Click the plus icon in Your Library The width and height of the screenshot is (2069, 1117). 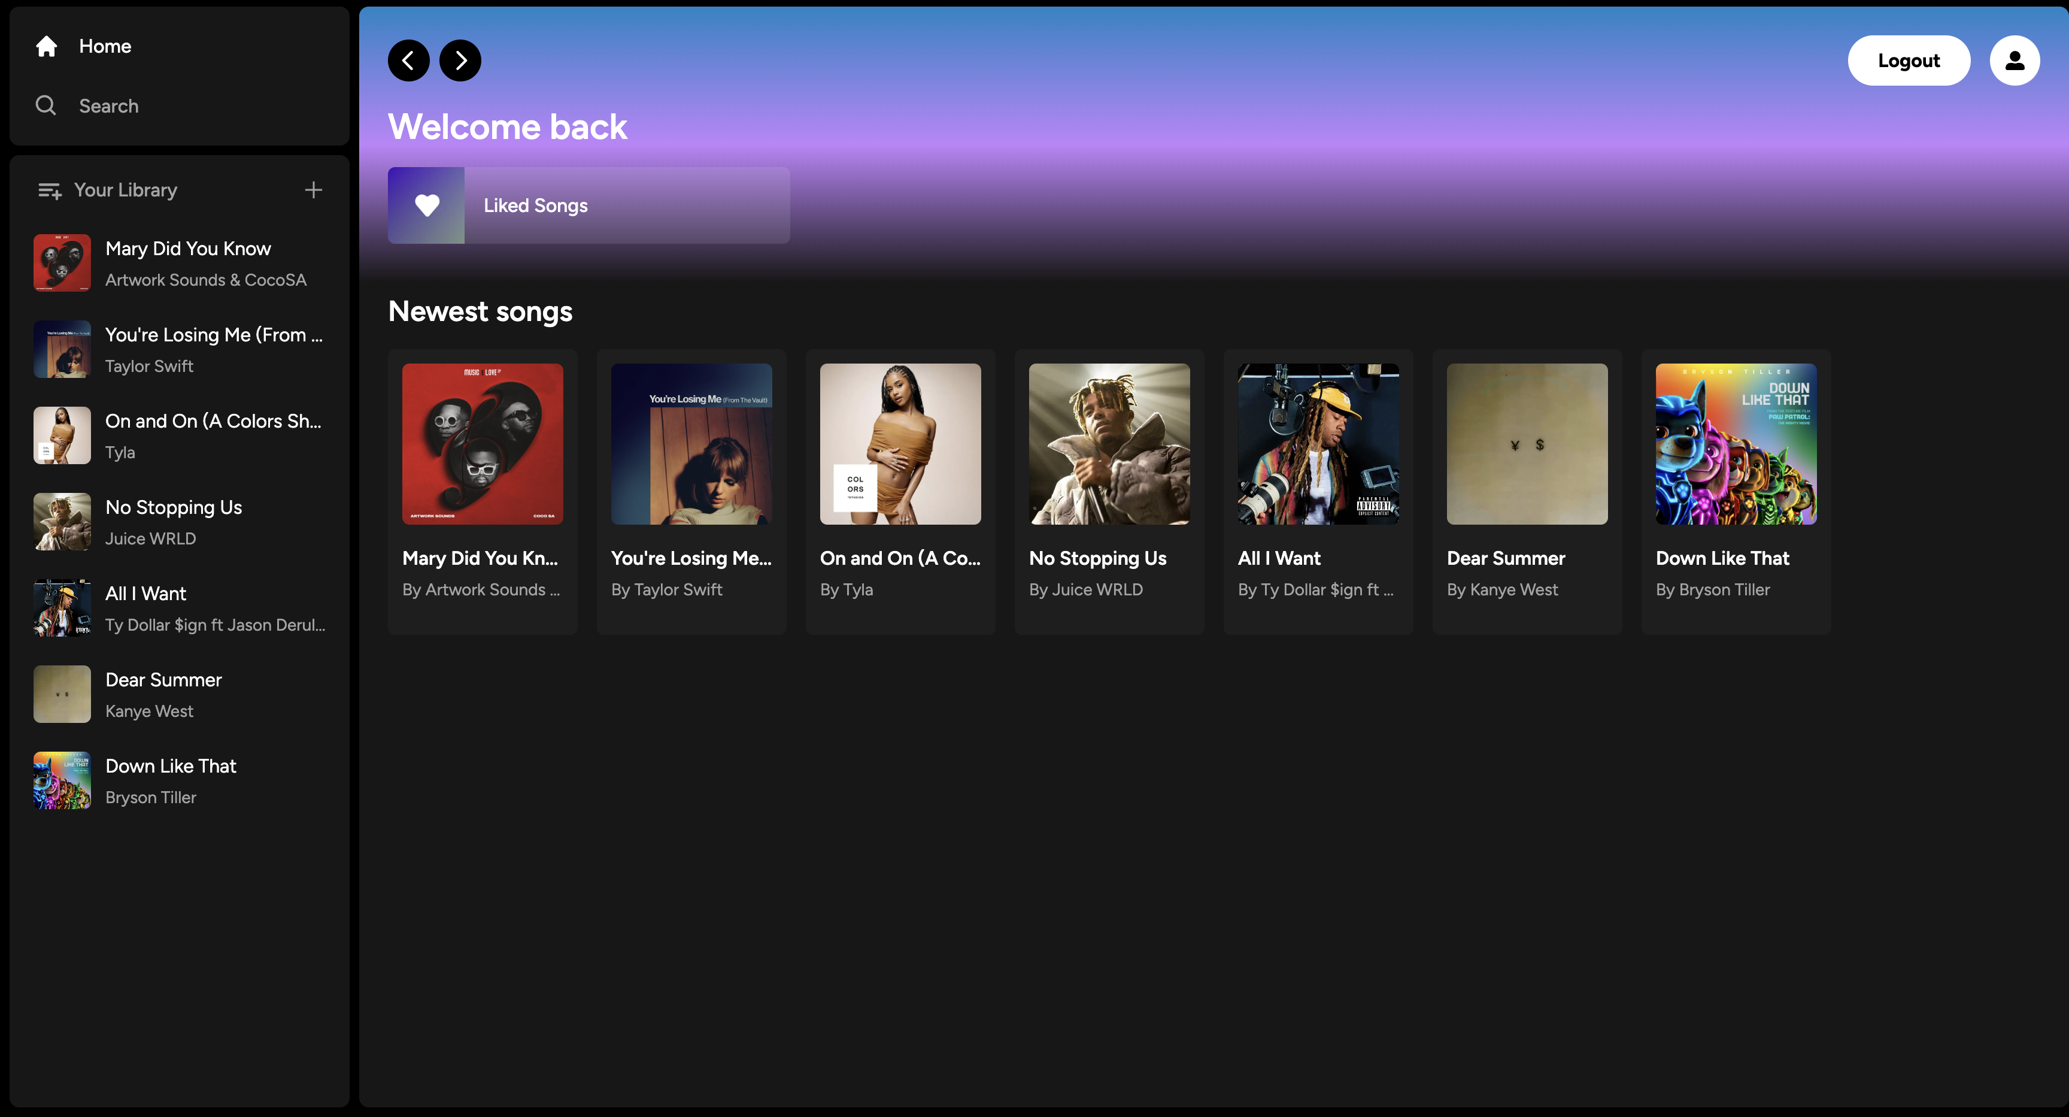pos(313,190)
